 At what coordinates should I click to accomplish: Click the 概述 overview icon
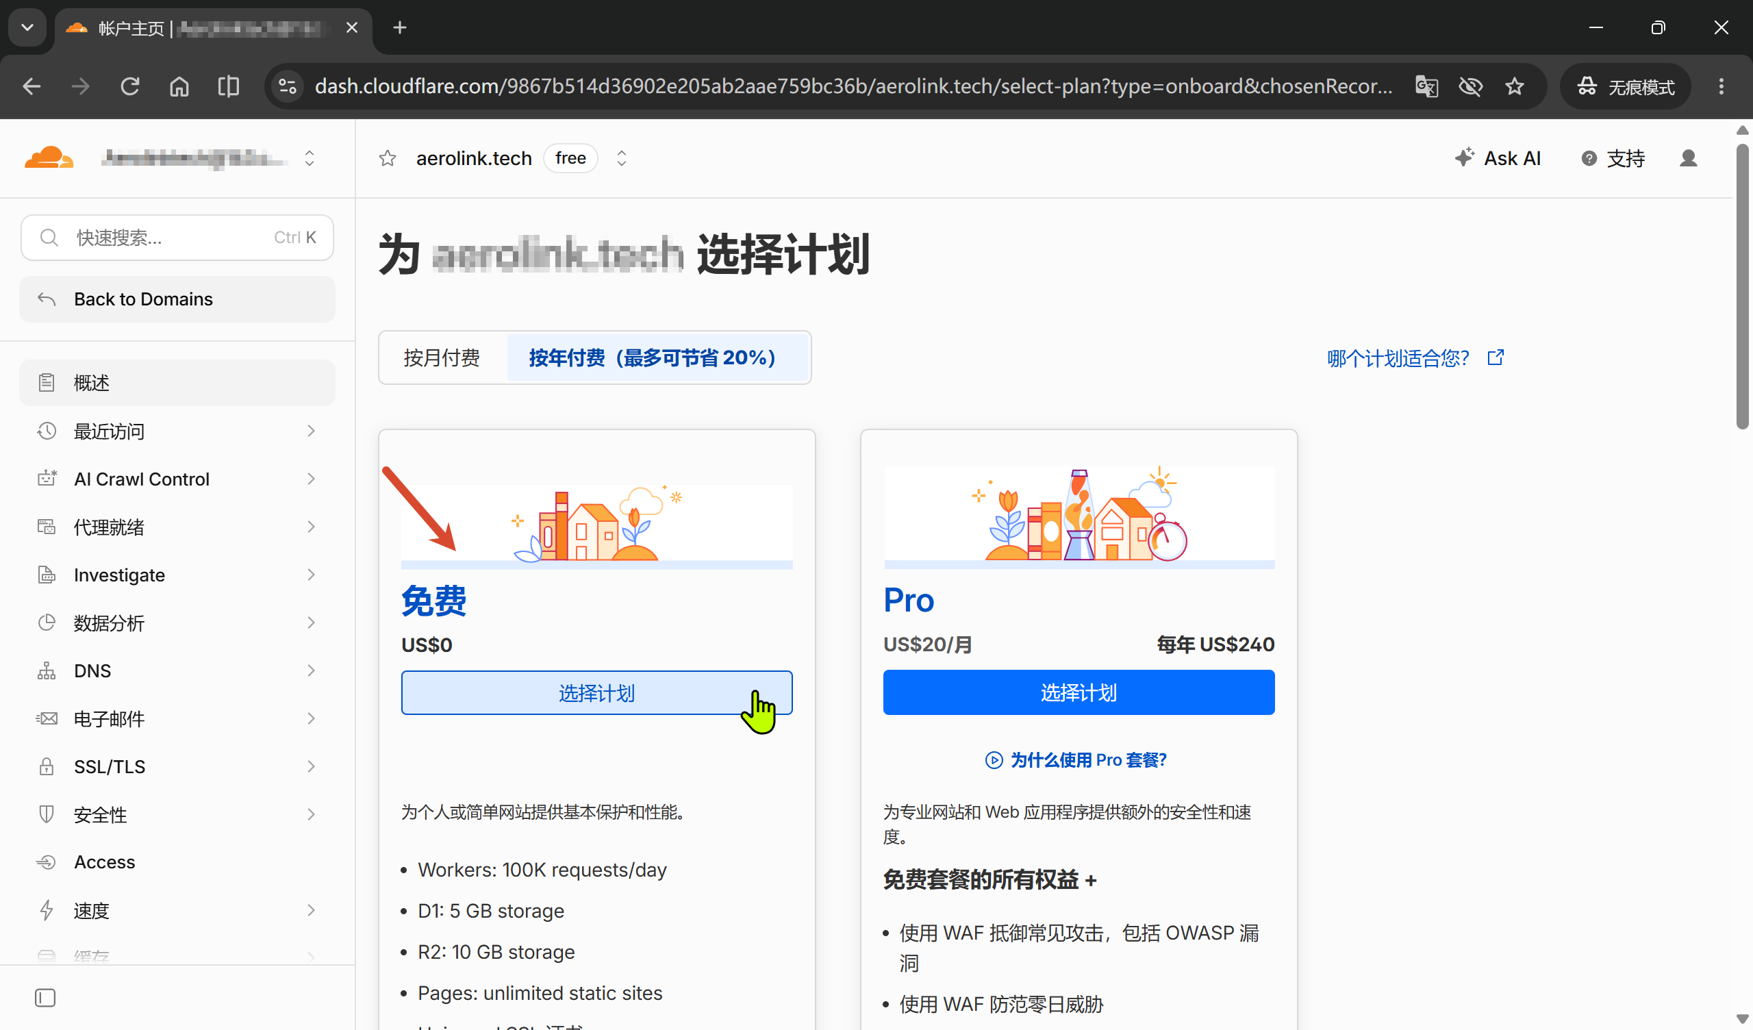(x=47, y=382)
